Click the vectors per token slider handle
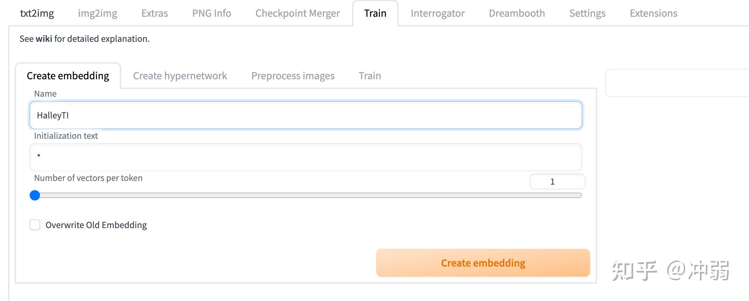Image resolution: width=749 pixels, height=301 pixels. 35,195
